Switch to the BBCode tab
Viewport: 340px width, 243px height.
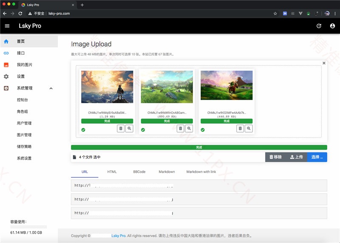(139, 172)
